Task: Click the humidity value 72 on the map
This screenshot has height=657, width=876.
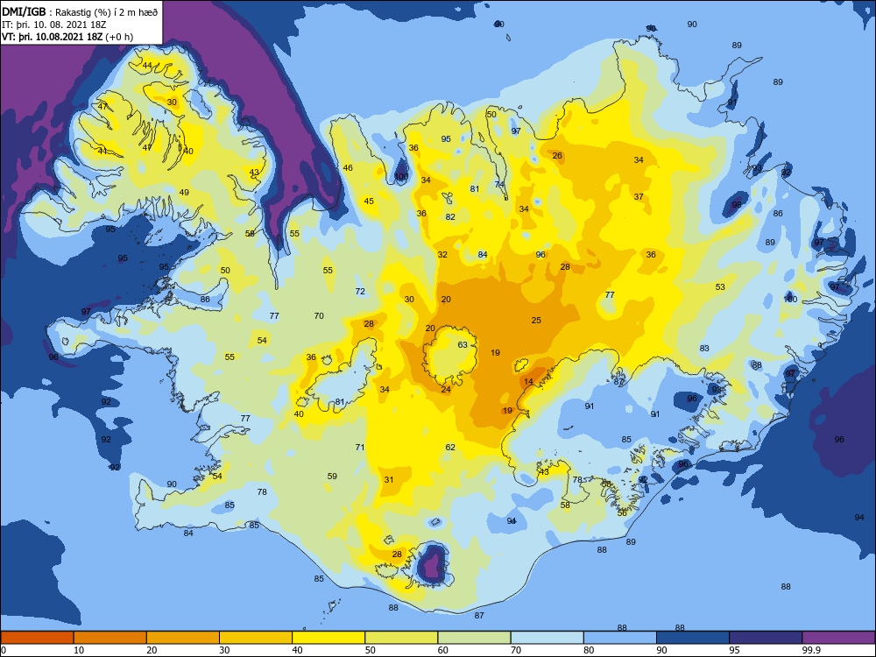Action: pyautogui.click(x=360, y=291)
